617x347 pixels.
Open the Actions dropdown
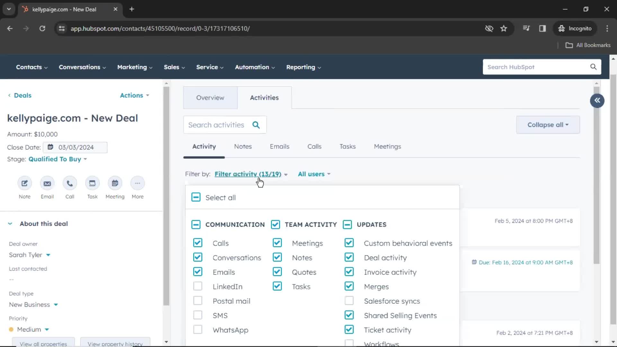click(x=135, y=95)
